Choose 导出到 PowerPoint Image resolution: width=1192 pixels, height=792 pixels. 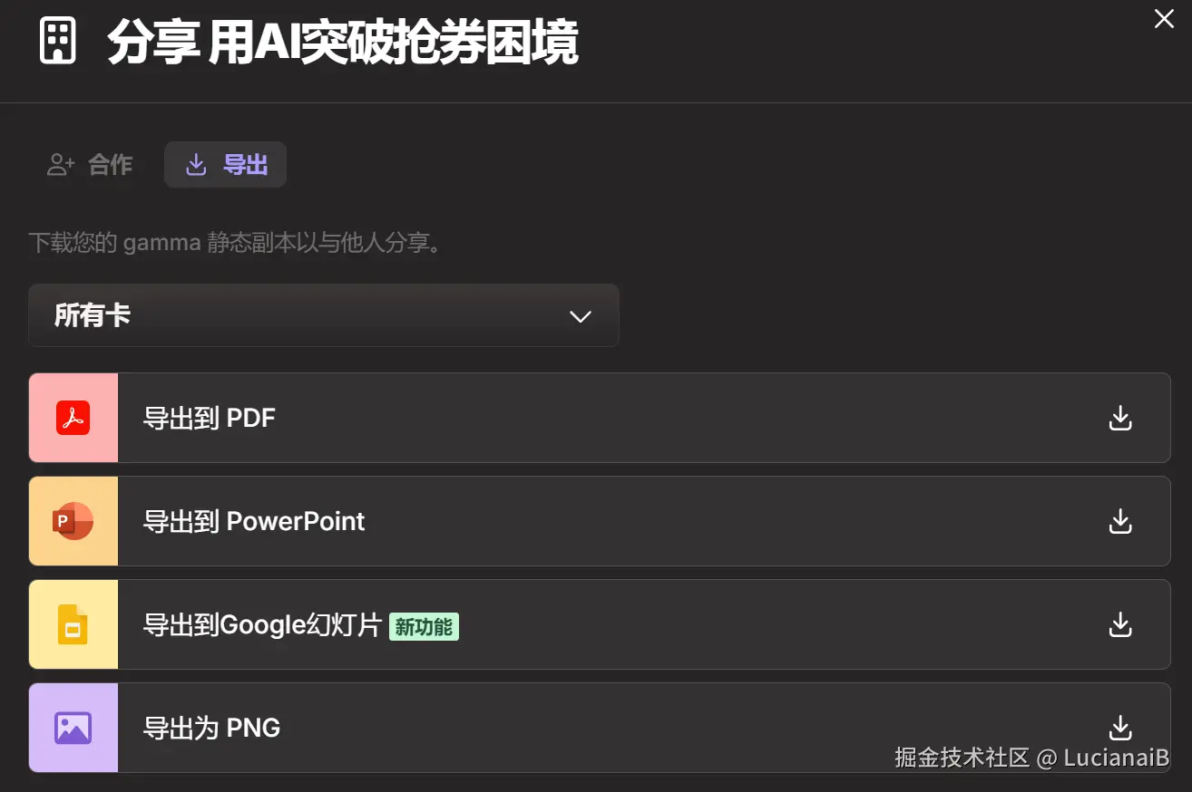point(254,521)
